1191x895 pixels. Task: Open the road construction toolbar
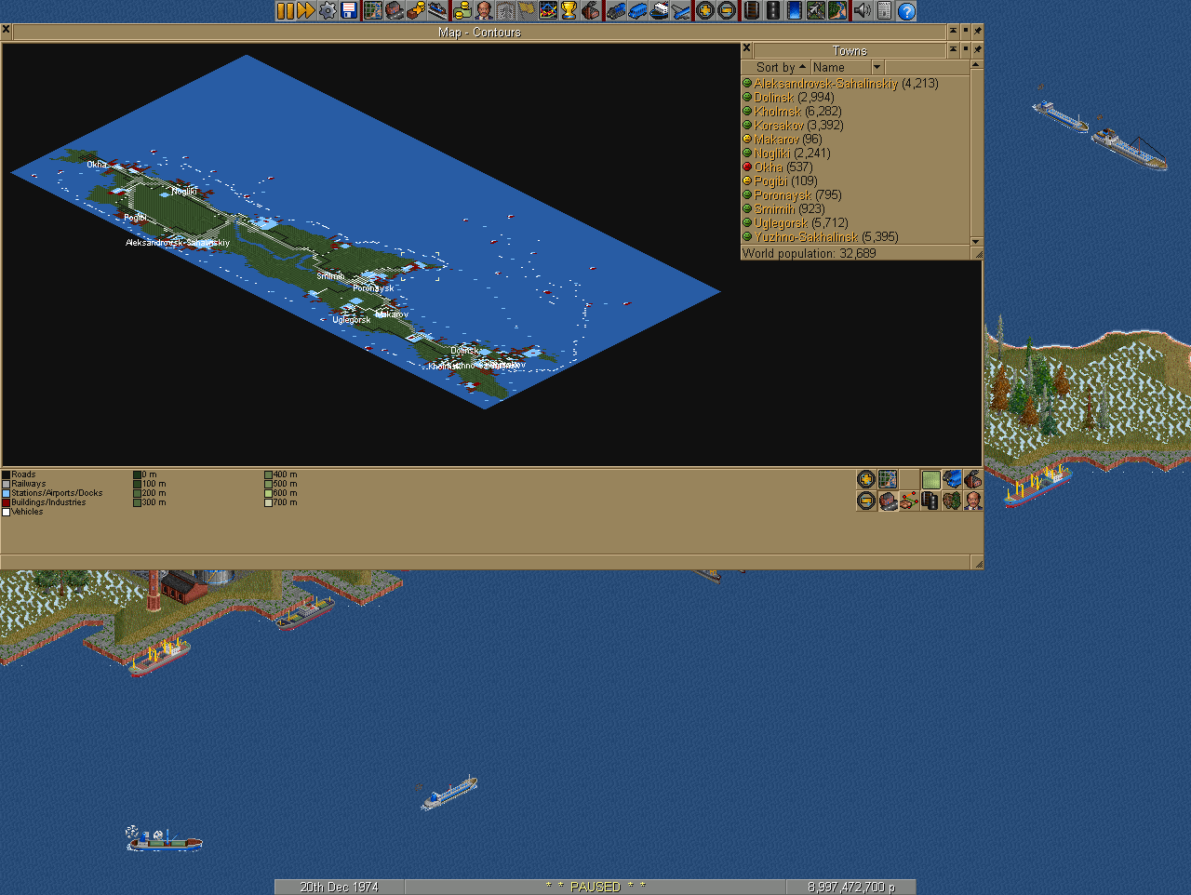coord(772,10)
